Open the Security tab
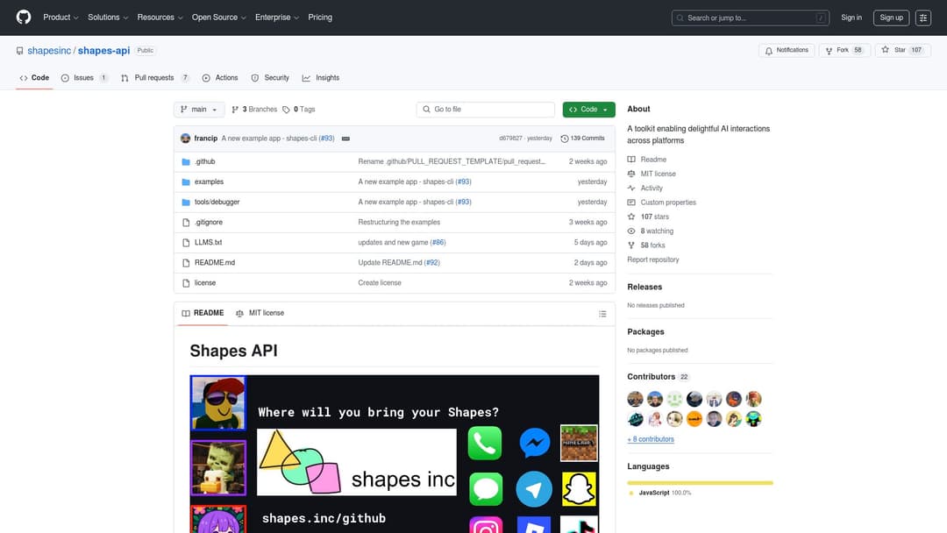Image resolution: width=947 pixels, height=533 pixels. point(270,78)
